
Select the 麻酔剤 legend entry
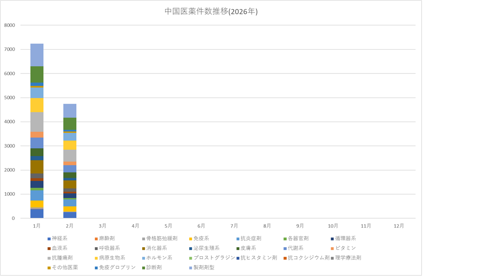click(106, 239)
